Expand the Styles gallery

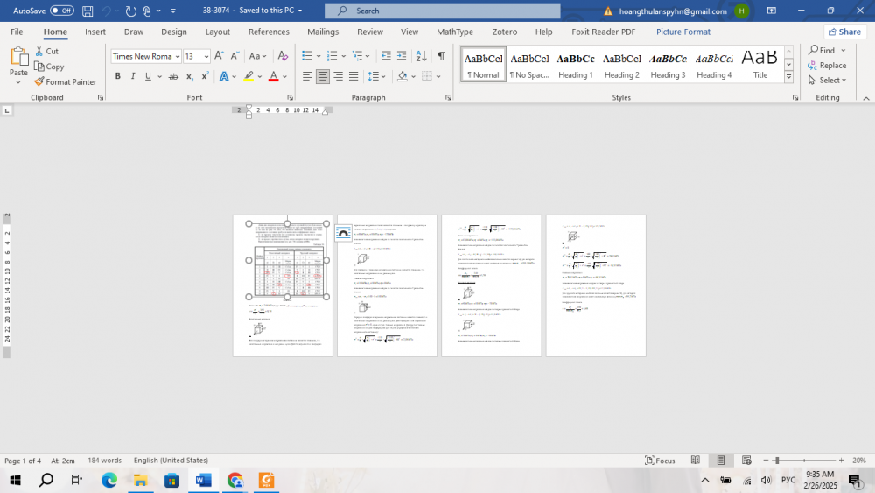click(x=788, y=77)
